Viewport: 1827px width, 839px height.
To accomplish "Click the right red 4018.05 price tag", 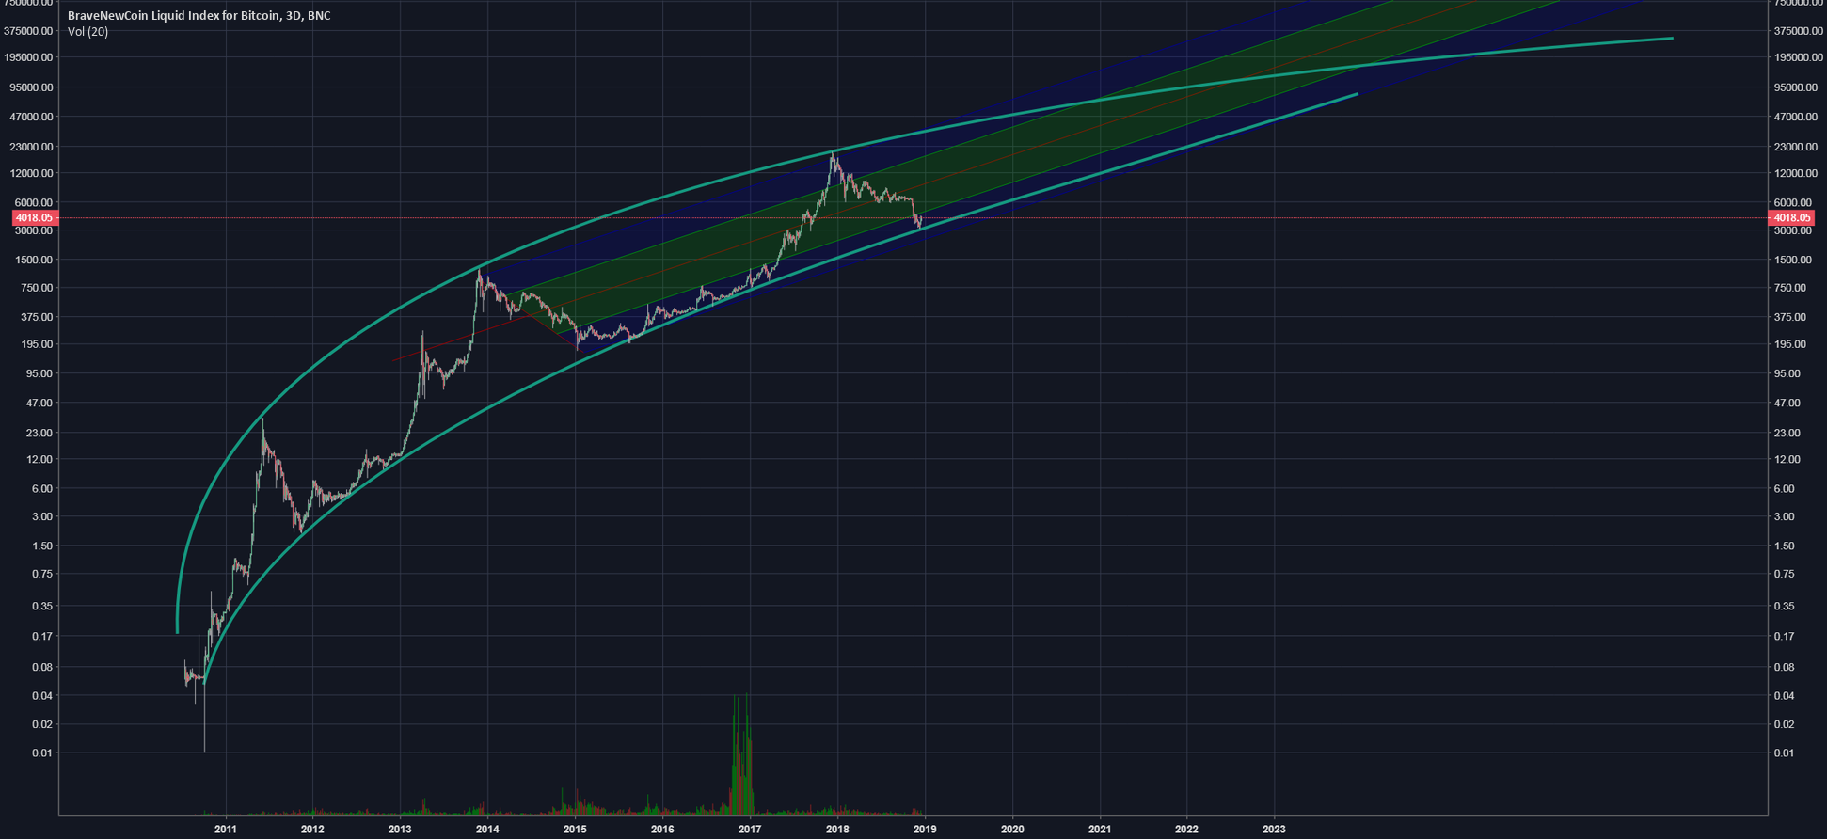I will coord(1791,217).
